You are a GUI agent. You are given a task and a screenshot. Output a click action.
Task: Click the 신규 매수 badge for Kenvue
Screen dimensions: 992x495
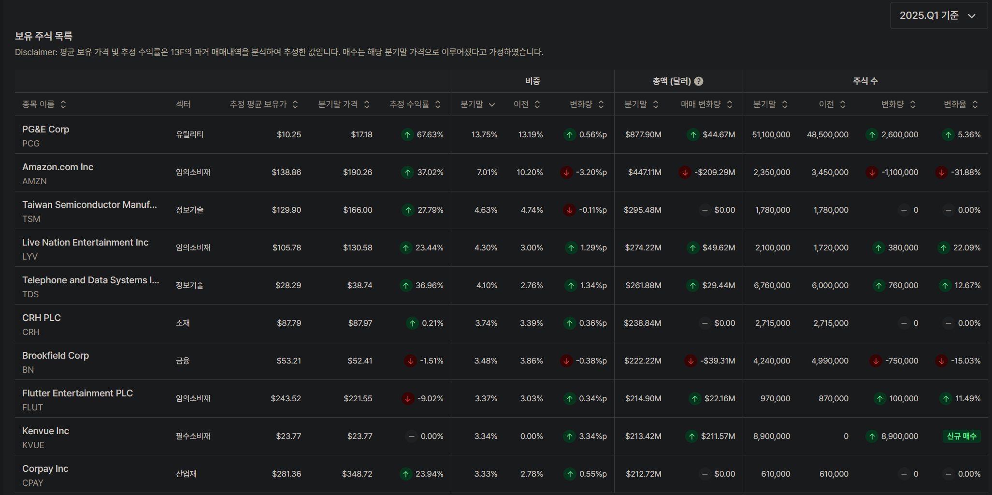pyautogui.click(x=962, y=436)
